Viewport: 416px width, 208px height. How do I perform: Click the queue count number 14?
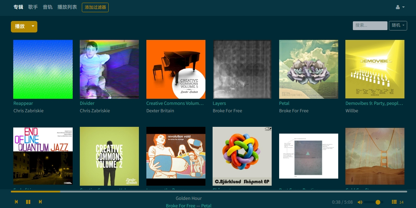click(x=401, y=202)
